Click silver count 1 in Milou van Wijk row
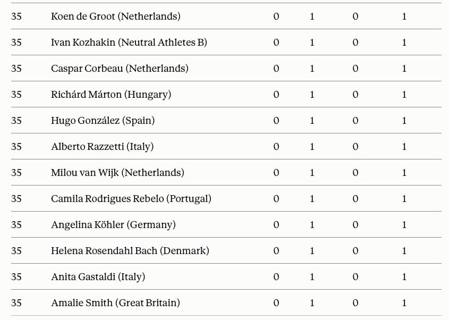449x320 pixels. 312,172
